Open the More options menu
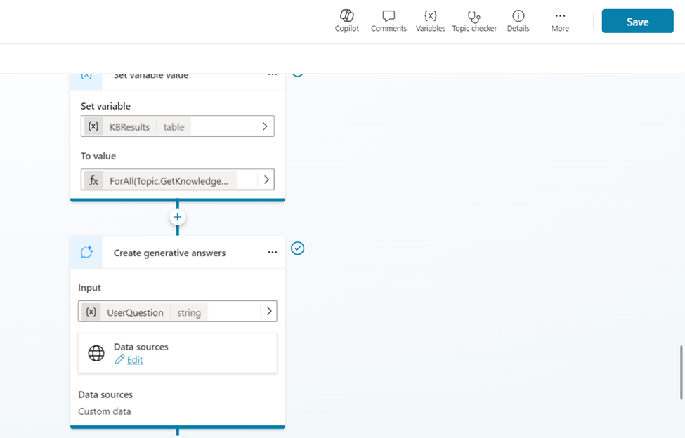The image size is (685, 438). 560,21
